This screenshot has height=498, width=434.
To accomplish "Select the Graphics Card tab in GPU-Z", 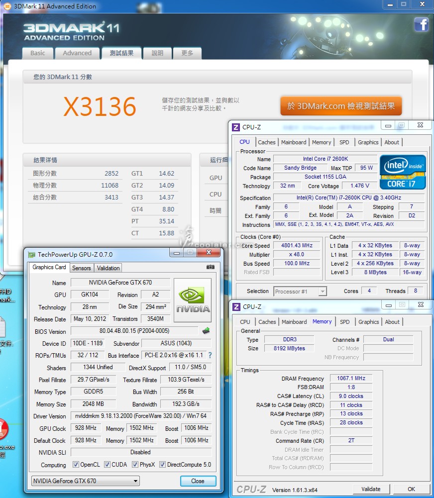I will [x=49, y=268].
